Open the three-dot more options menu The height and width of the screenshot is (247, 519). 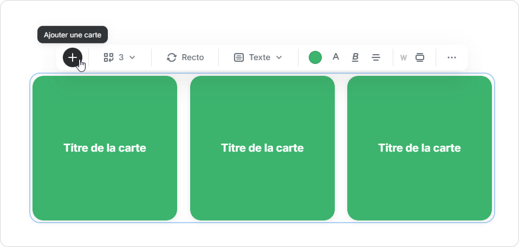[x=452, y=57]
